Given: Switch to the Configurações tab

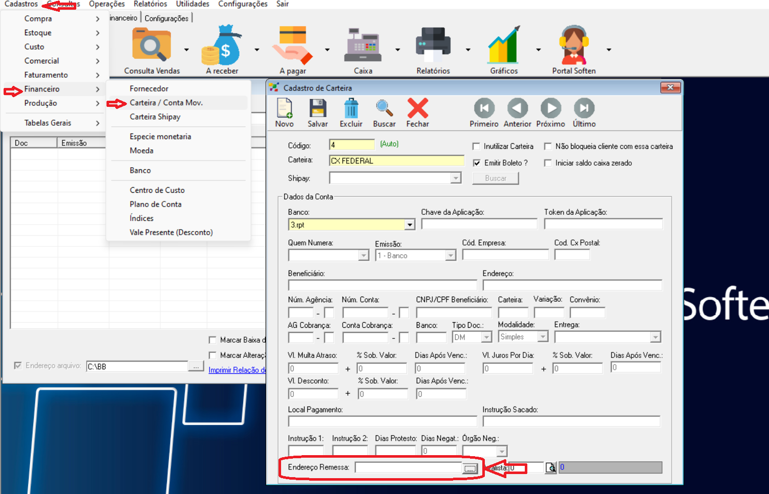Looking at the screenshot, I should pyautogui.click(x=166, y=18).
